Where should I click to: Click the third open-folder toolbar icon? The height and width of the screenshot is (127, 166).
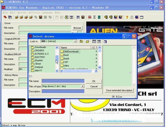tap(26, 17)
